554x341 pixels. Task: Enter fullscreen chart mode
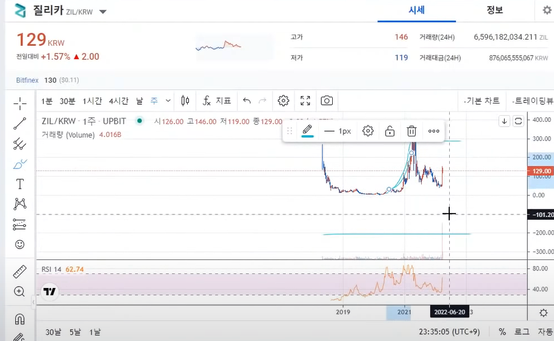pyautogui.click(x=305, y=101)
